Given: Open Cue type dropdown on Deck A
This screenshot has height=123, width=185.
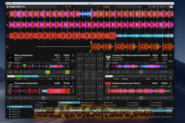Looking at the screenshot, I should 50,79.
